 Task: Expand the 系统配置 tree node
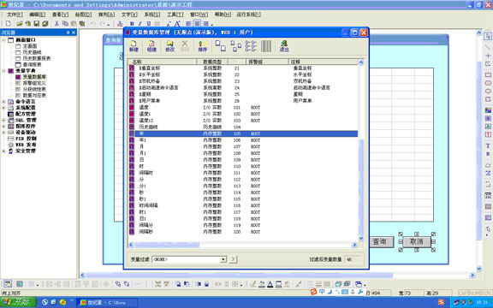click(x=3, y=108)
